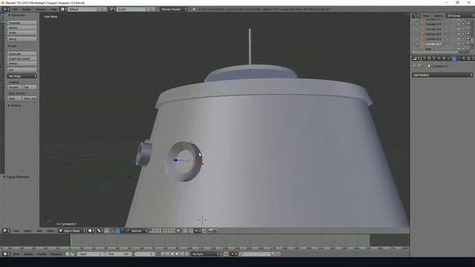This screenshot has width=475, height=267.
Task: Open the Window menu
Action: [x=41, y=10]
